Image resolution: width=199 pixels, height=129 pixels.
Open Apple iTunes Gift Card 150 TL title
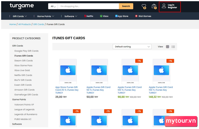point(161,90)
